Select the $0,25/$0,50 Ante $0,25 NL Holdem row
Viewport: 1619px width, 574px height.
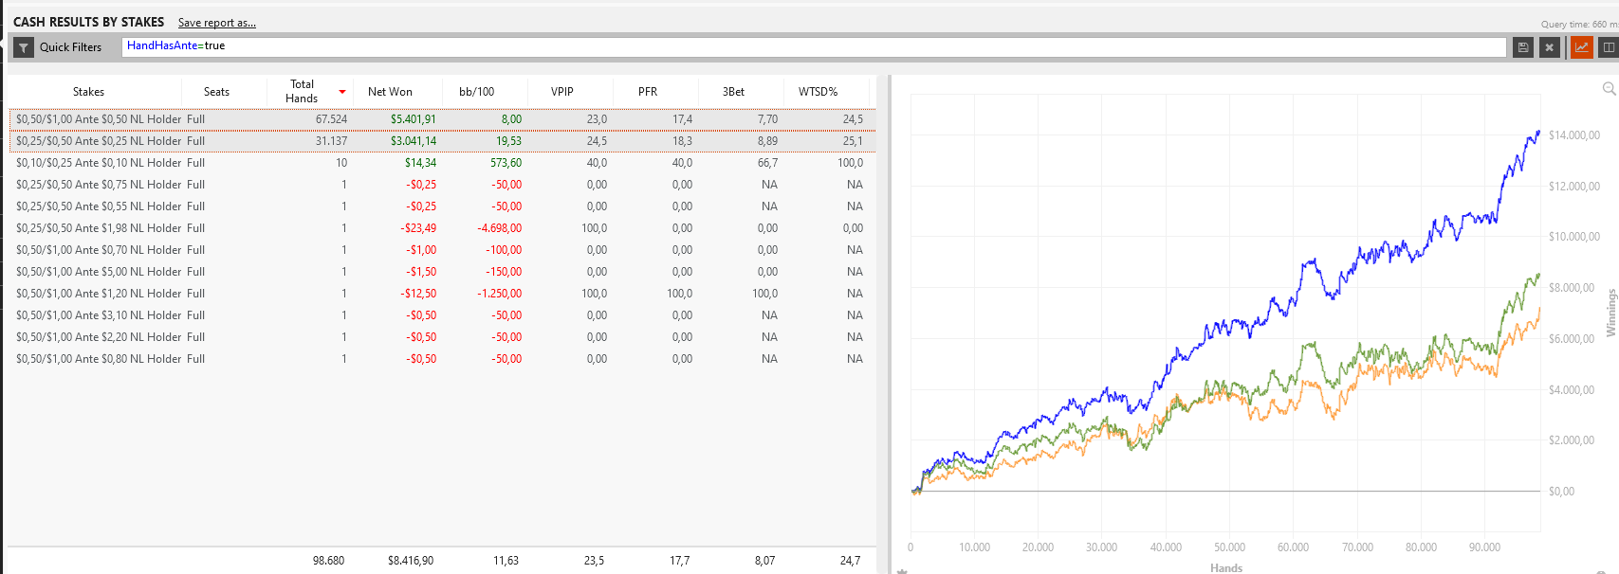coord(442,141)
